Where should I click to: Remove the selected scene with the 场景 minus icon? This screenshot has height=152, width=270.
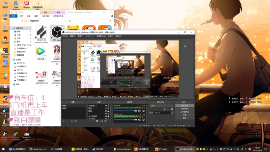tap(67, 121)
